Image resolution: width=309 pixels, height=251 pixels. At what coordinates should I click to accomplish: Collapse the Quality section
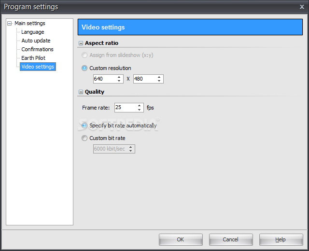pos(81,92)
